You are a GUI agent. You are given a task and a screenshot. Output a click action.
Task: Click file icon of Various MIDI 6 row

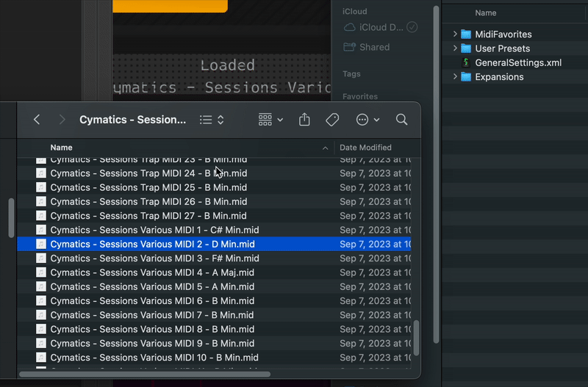click(x=41, y=301)
